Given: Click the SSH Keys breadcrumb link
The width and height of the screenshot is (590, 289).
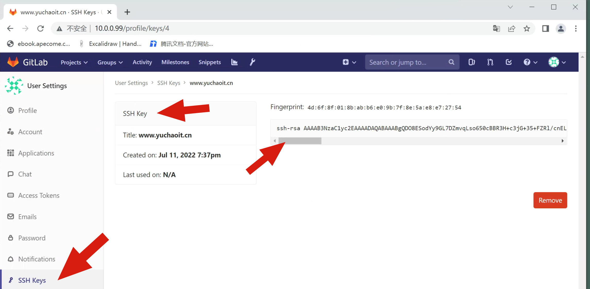Looking at the screenshot, I should point(169,83).
